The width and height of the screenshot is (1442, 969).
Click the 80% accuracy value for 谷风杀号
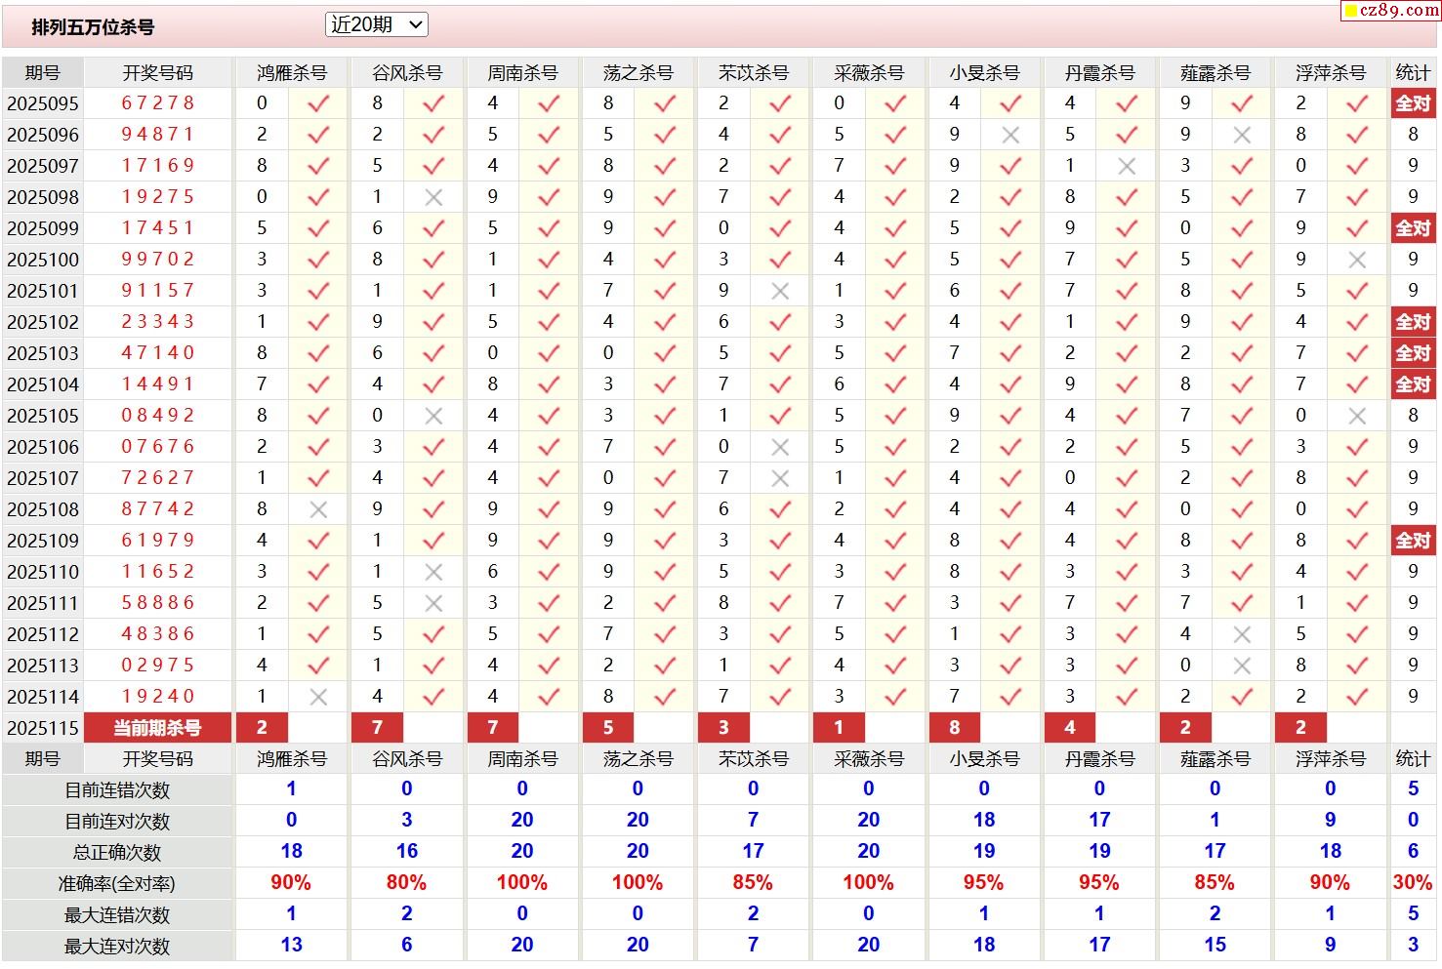coord(406,883)
